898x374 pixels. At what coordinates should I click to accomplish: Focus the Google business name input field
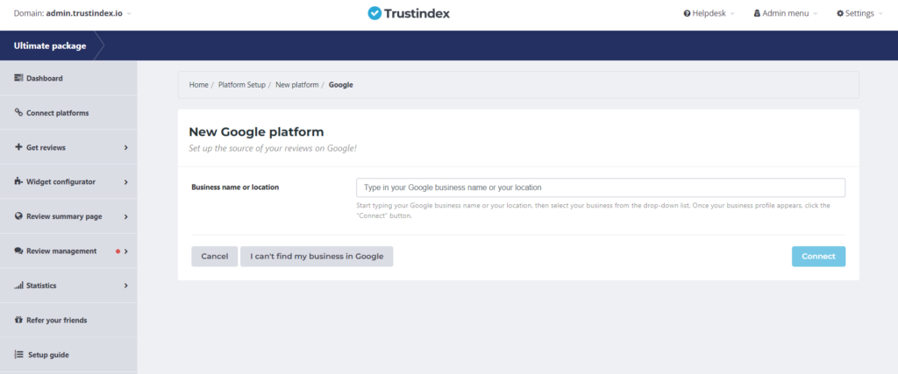(x=600, y=187)
